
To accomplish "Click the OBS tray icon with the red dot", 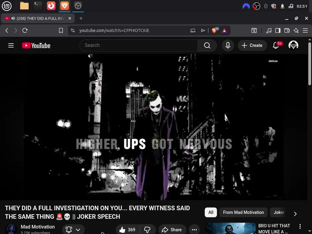I will (x=256, y=6).
